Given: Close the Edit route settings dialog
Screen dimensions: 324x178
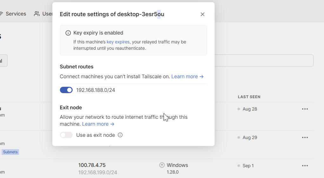Looking at the screenshot, I should pos(203,14).
